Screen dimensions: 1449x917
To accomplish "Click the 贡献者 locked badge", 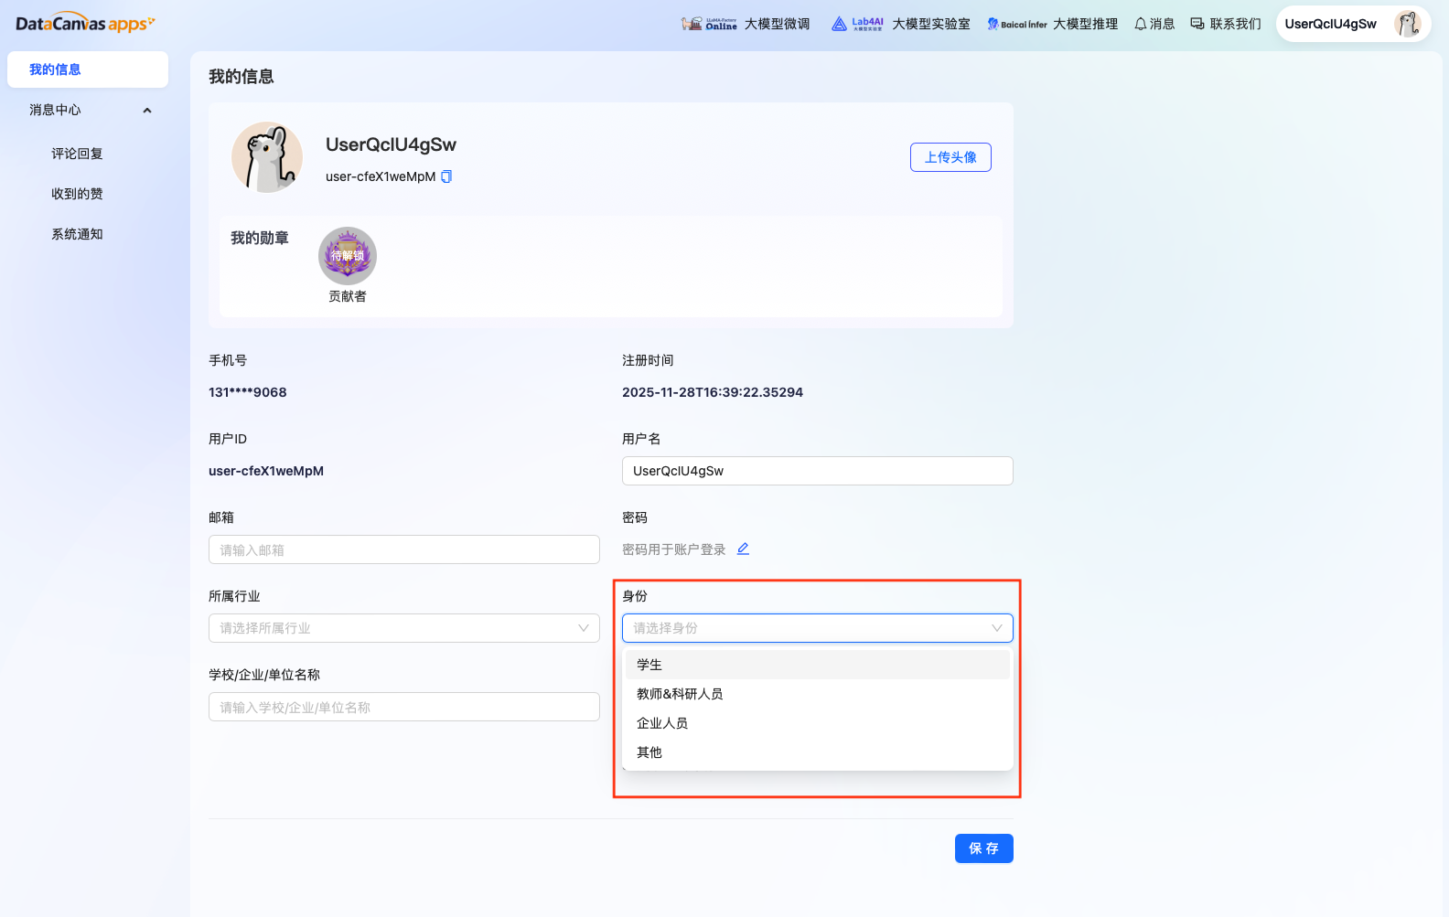I will (348, 256).
